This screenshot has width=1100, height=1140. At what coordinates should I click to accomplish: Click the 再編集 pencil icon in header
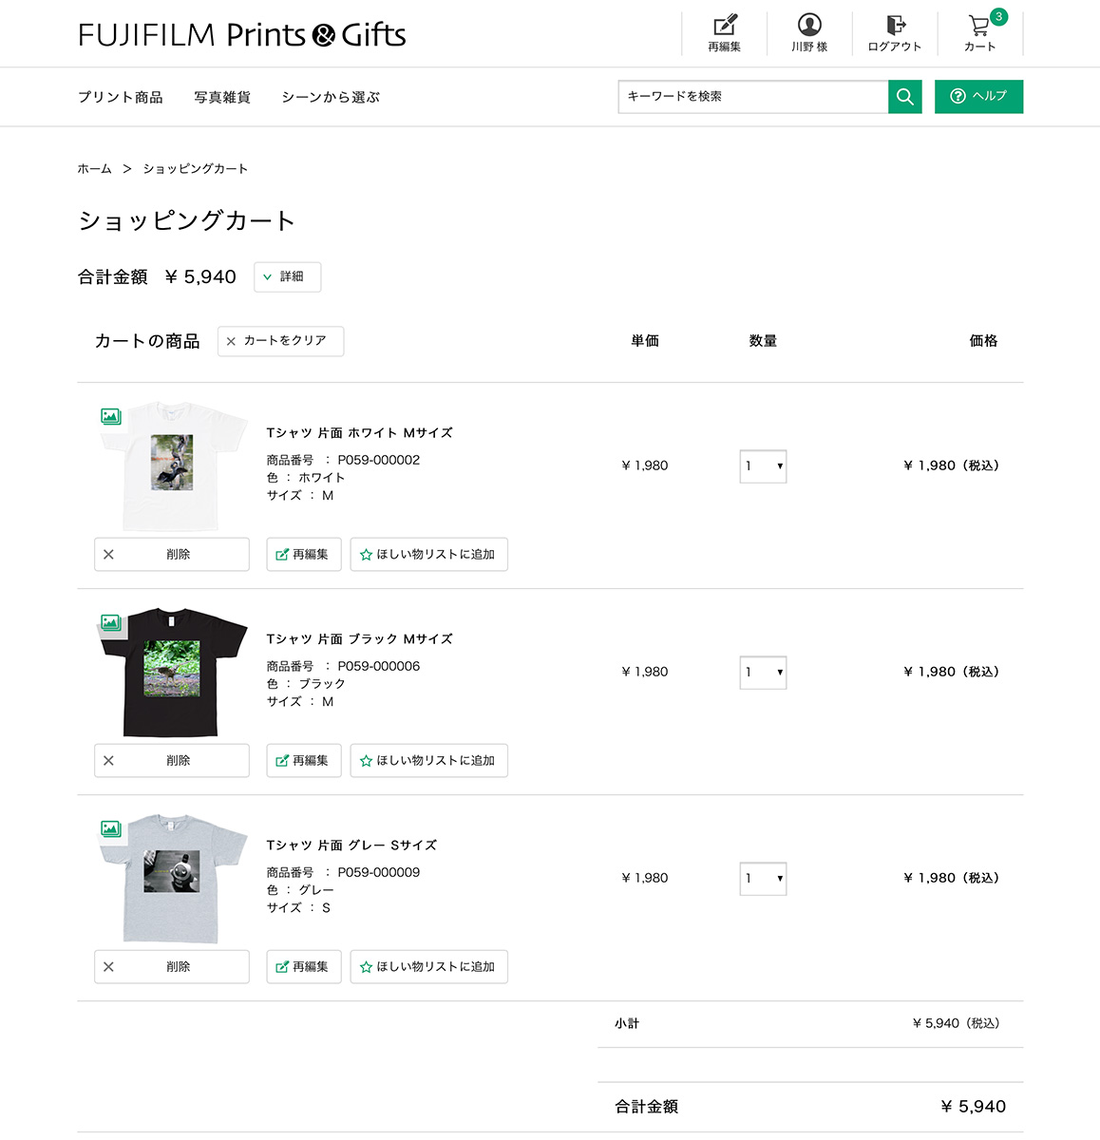(x=725, y=26)
